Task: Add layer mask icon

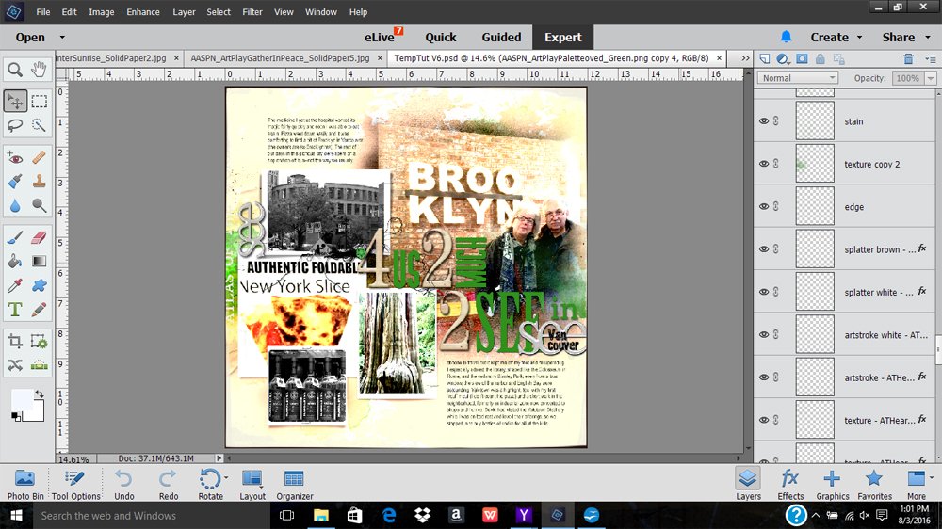Action: click(x=802, y=59)
